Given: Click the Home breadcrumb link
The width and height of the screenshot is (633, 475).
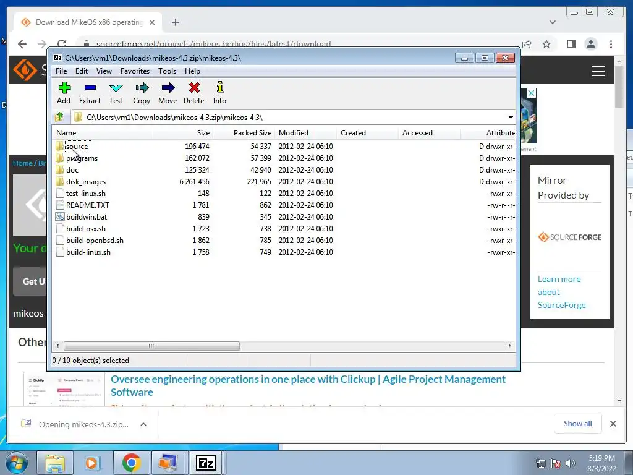Looking at the screenshot, I should 23,163.
